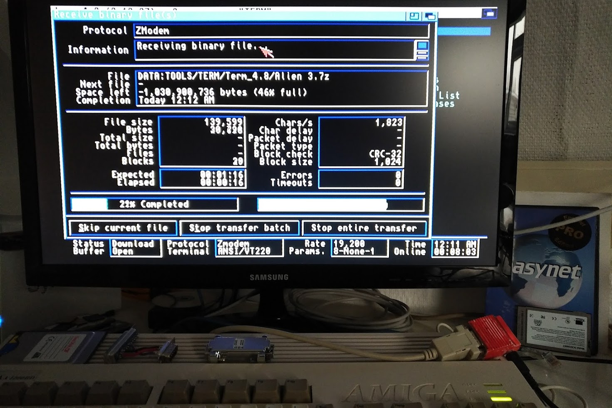Image resolution: width=612 pixels, height=408 pixels.
Task: Click the Expected time 00:01:16
Action: (221, 175)
